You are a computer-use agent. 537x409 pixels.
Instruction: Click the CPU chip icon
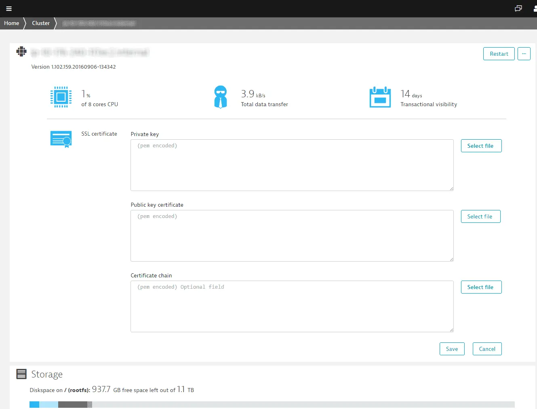tap(61, 97)
